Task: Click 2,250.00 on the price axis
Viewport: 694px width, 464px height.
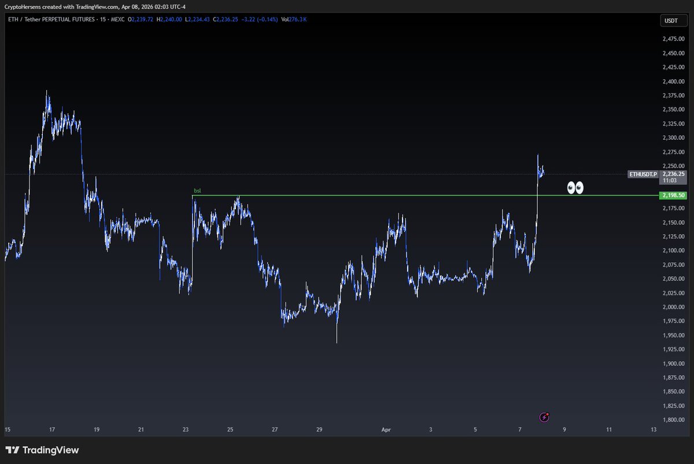Action: click(673, 166)
